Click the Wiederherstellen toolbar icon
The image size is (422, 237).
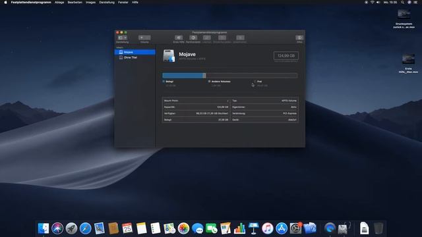coord(222,38)
